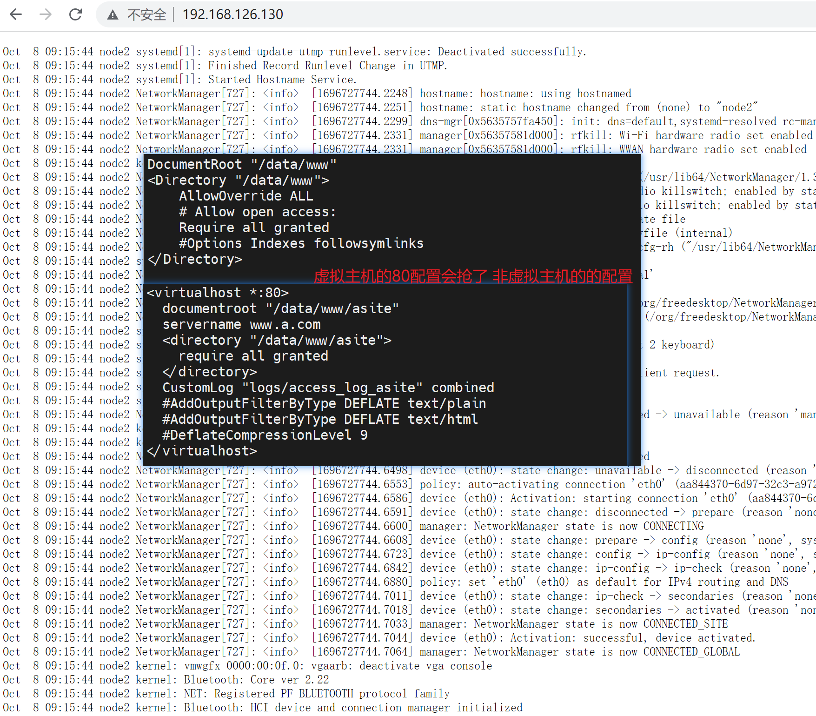Click the 不安全 security label

[146, 15]
